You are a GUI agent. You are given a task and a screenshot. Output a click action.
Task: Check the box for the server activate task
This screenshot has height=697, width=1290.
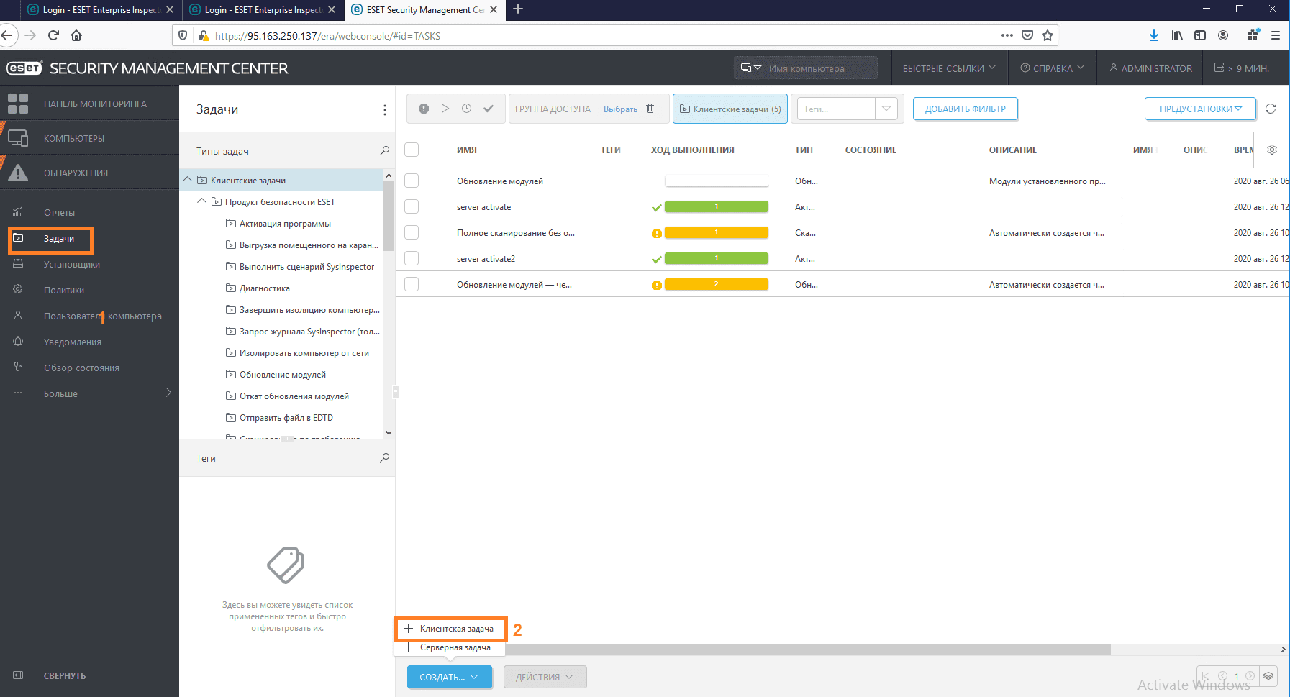click(412, 206)
